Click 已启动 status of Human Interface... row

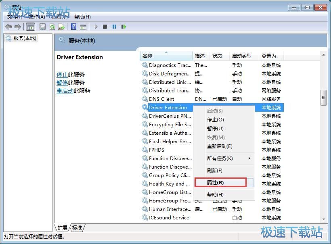[x=220, y=209]
